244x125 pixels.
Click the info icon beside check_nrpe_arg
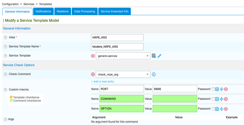tap(154, 74)
